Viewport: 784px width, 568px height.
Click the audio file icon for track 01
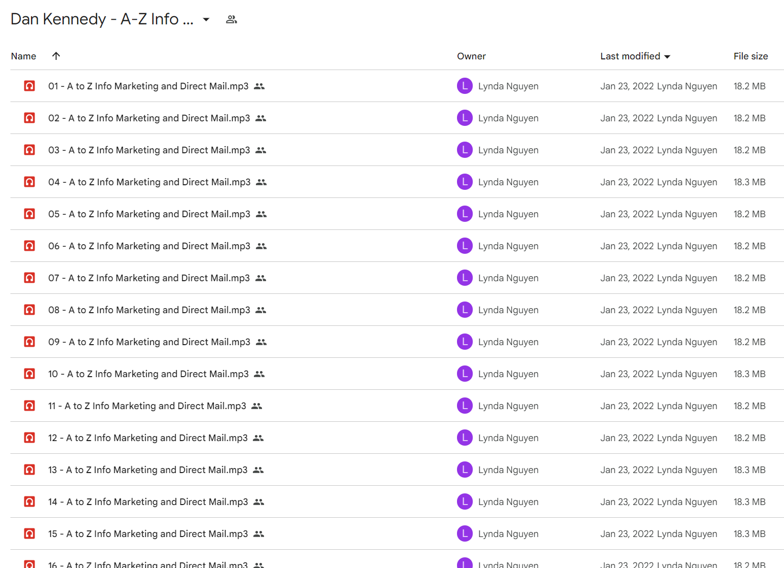29,86
